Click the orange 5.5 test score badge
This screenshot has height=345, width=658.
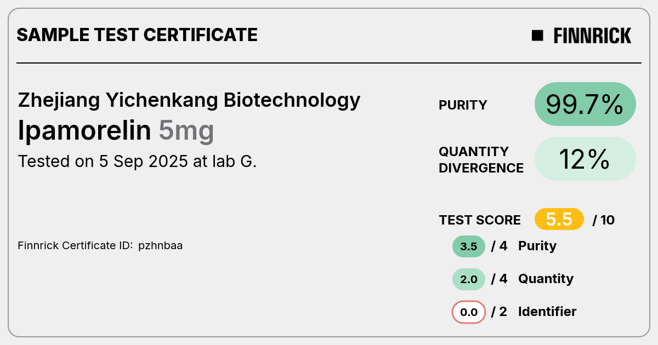[559, 220]
